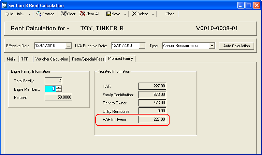Click the Total Family value field
This screenshot has height=155, width=262.
53,81
